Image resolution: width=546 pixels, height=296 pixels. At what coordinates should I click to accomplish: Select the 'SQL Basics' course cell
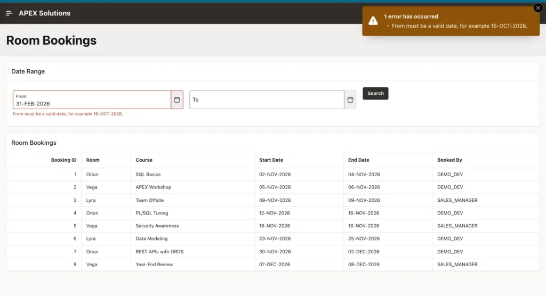click(148, 174)
